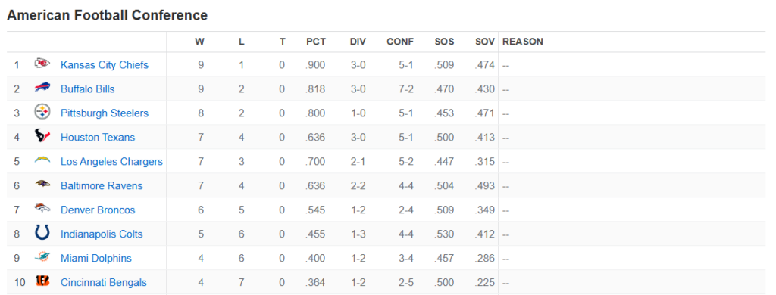Viewport: 776px width, 295px height.
Task: Click the Denver Broncos logo icon
Action: 42,209
